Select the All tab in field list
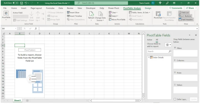This screenshot has height=104, width=200. pos(157,40)
